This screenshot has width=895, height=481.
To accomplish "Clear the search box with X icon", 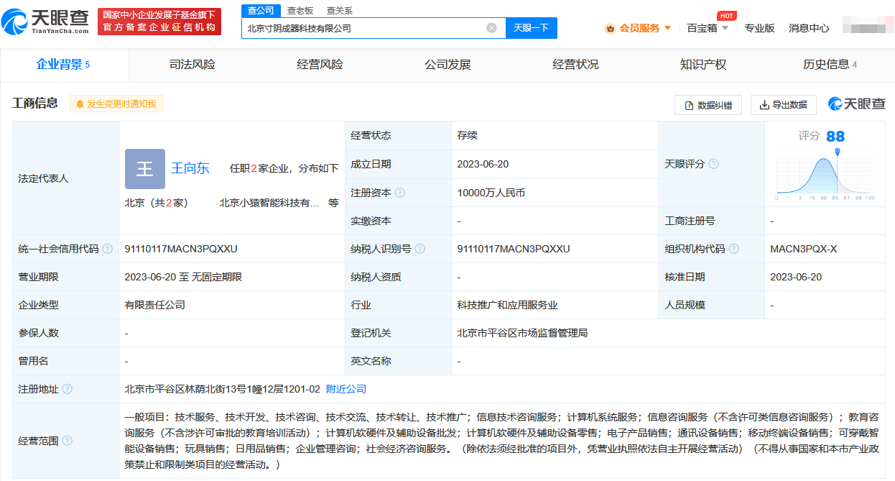I will click(x=491, y=28).
